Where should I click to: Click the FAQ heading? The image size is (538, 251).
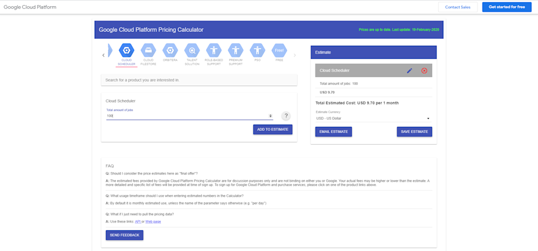pyautogui.click(x=109, y=165)
